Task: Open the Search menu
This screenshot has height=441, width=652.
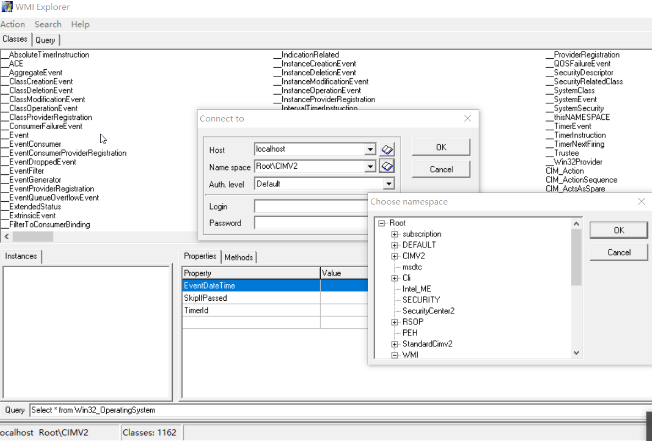Action: (48, 24)
